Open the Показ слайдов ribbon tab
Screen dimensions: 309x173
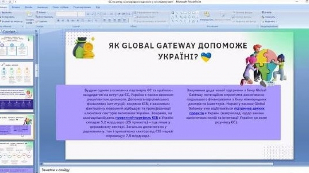click(61, 7)
